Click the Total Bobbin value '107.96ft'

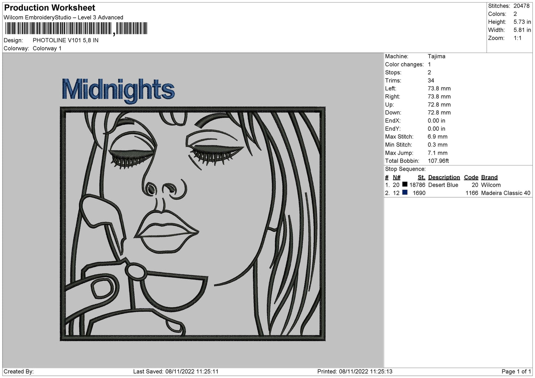(x=438, y=161)
